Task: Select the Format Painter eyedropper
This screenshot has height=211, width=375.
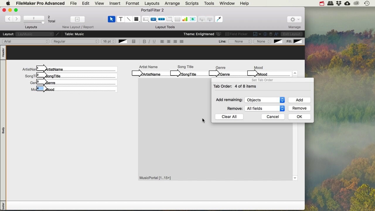Action: (x=219, y=19)
